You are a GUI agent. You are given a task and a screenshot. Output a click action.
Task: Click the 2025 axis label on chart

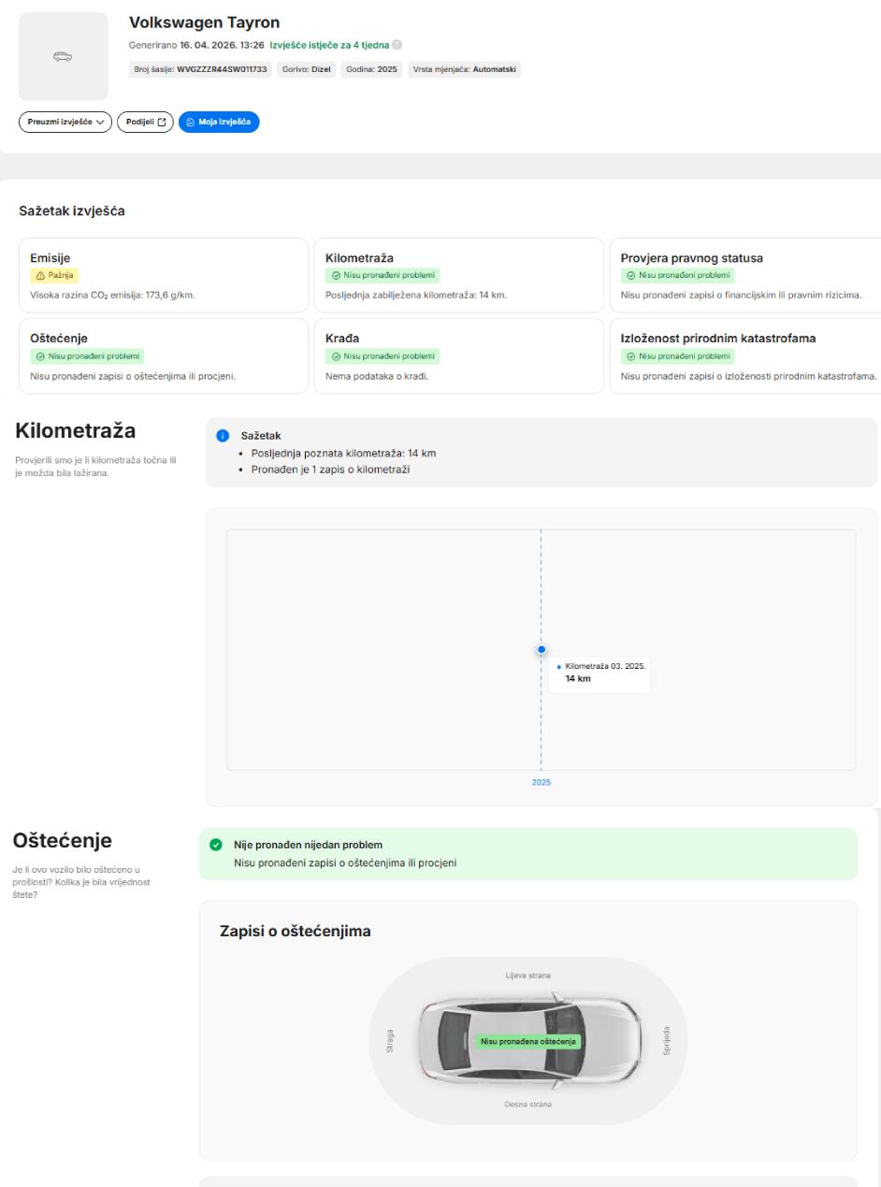[542, 782]
